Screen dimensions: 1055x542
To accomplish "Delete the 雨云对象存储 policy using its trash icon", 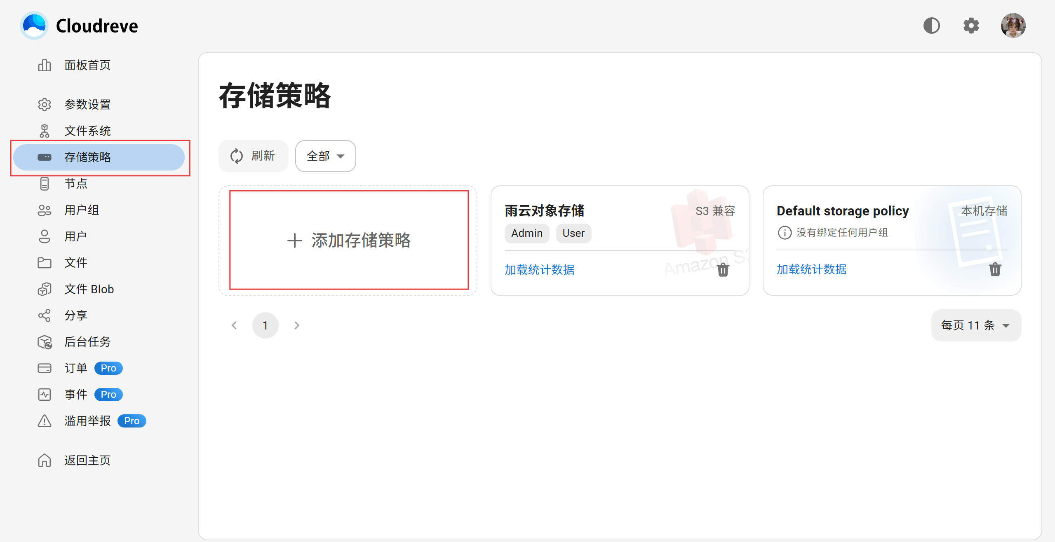I will point(723,270).
